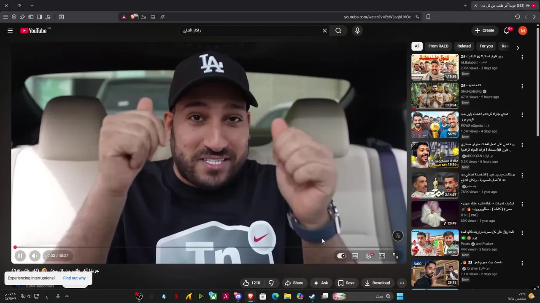This screenshot has height=303, width=540.
Task: Open options for Ibrahim video
Action: (x=522, y=263)
